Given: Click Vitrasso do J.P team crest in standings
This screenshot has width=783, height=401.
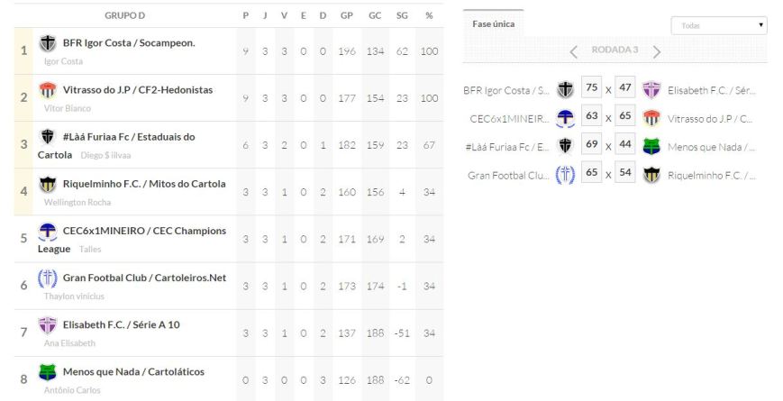Looking at the screenshot, I should coord(48,90).
